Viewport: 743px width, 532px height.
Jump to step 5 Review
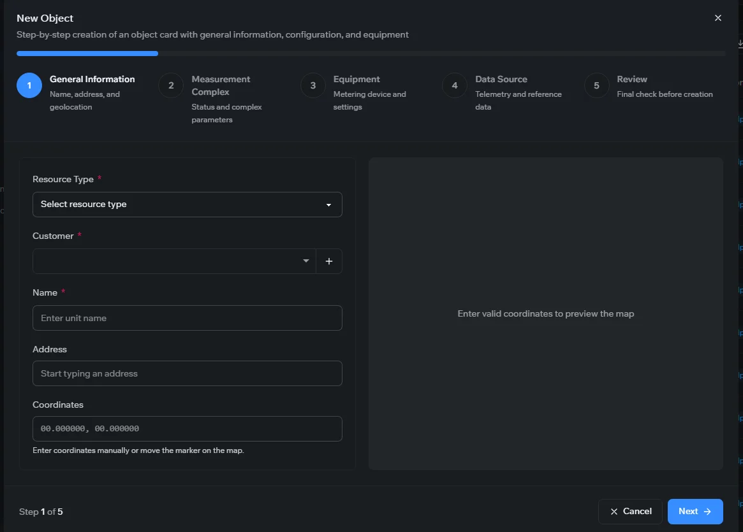point(596,85)
